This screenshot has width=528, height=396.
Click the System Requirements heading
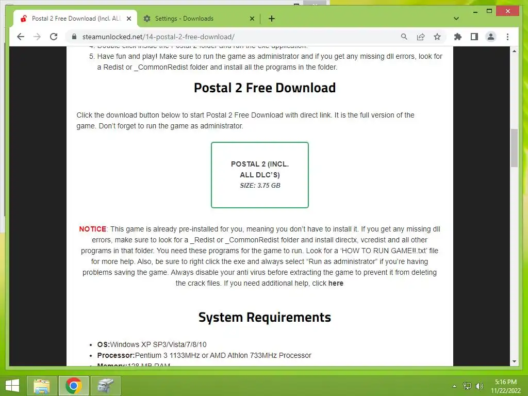(x=265, y=318)
